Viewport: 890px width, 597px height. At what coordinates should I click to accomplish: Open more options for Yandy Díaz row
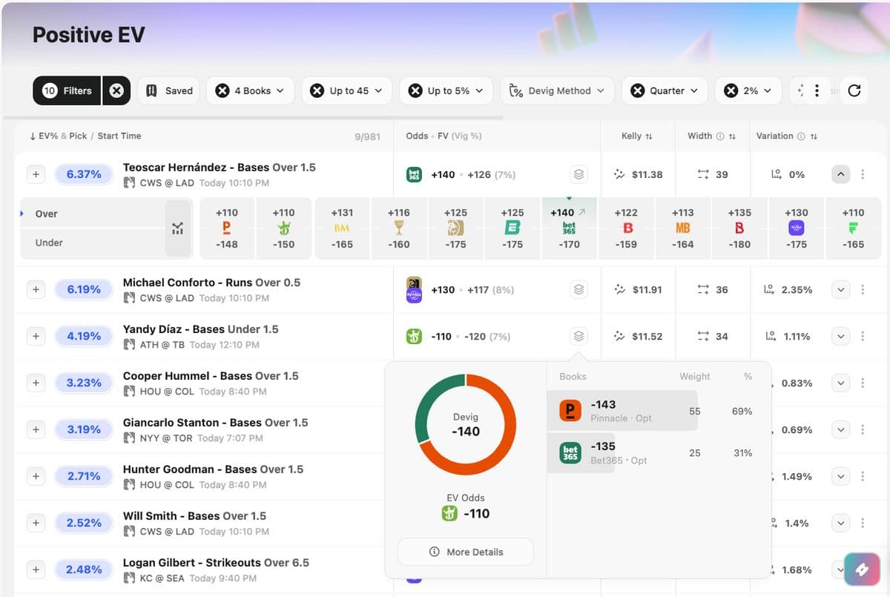tap(863, 336)
